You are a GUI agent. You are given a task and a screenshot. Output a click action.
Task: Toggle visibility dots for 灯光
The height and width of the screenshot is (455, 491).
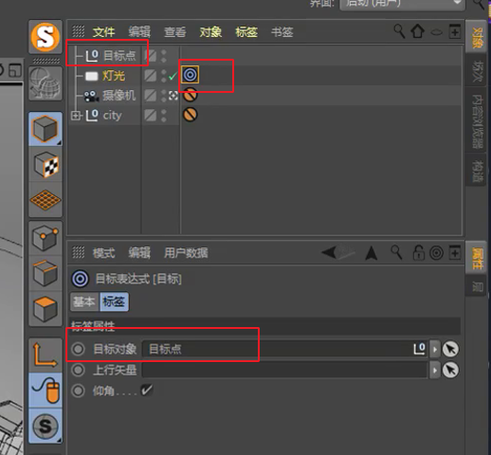tap(164, 76)
